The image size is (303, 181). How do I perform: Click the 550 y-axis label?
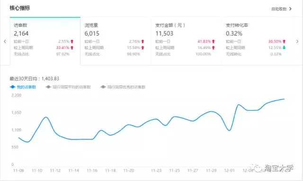click(x=15, y=147)
